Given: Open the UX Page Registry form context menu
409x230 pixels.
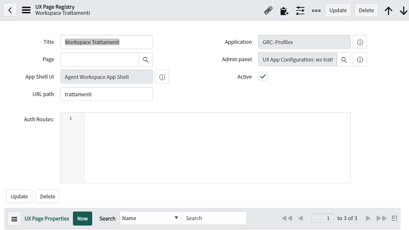Looking at the screenshot, I should tap(26, 10).
